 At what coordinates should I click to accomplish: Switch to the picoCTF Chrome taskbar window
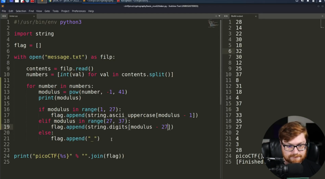65,1
